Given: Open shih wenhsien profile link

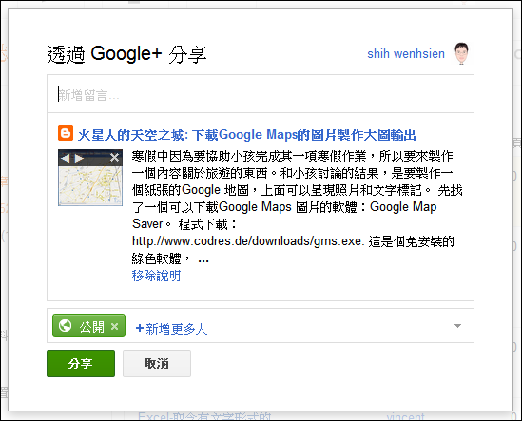Looking at the screenshot, I should pyautogui.click(x=406, y=53).
